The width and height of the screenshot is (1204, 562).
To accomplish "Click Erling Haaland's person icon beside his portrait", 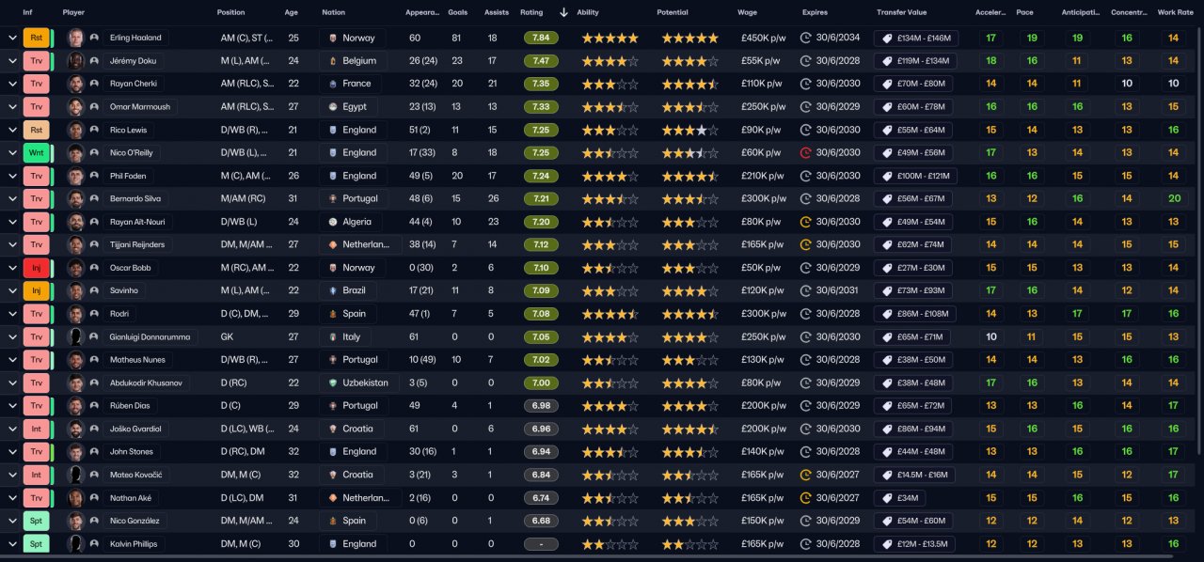I will coord(94,38).
